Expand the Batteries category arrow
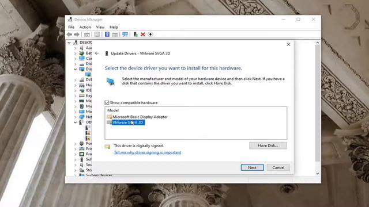This screenshot has width=369, height=207. (x=76, y=53)
